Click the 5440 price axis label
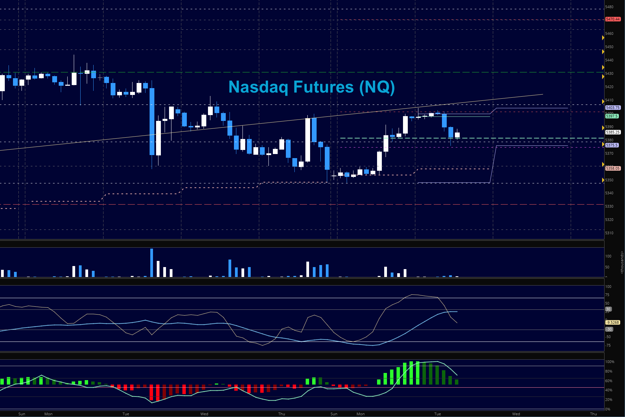Image resolution: width=625 pixels, height=417 pixels. pos(609,60)
